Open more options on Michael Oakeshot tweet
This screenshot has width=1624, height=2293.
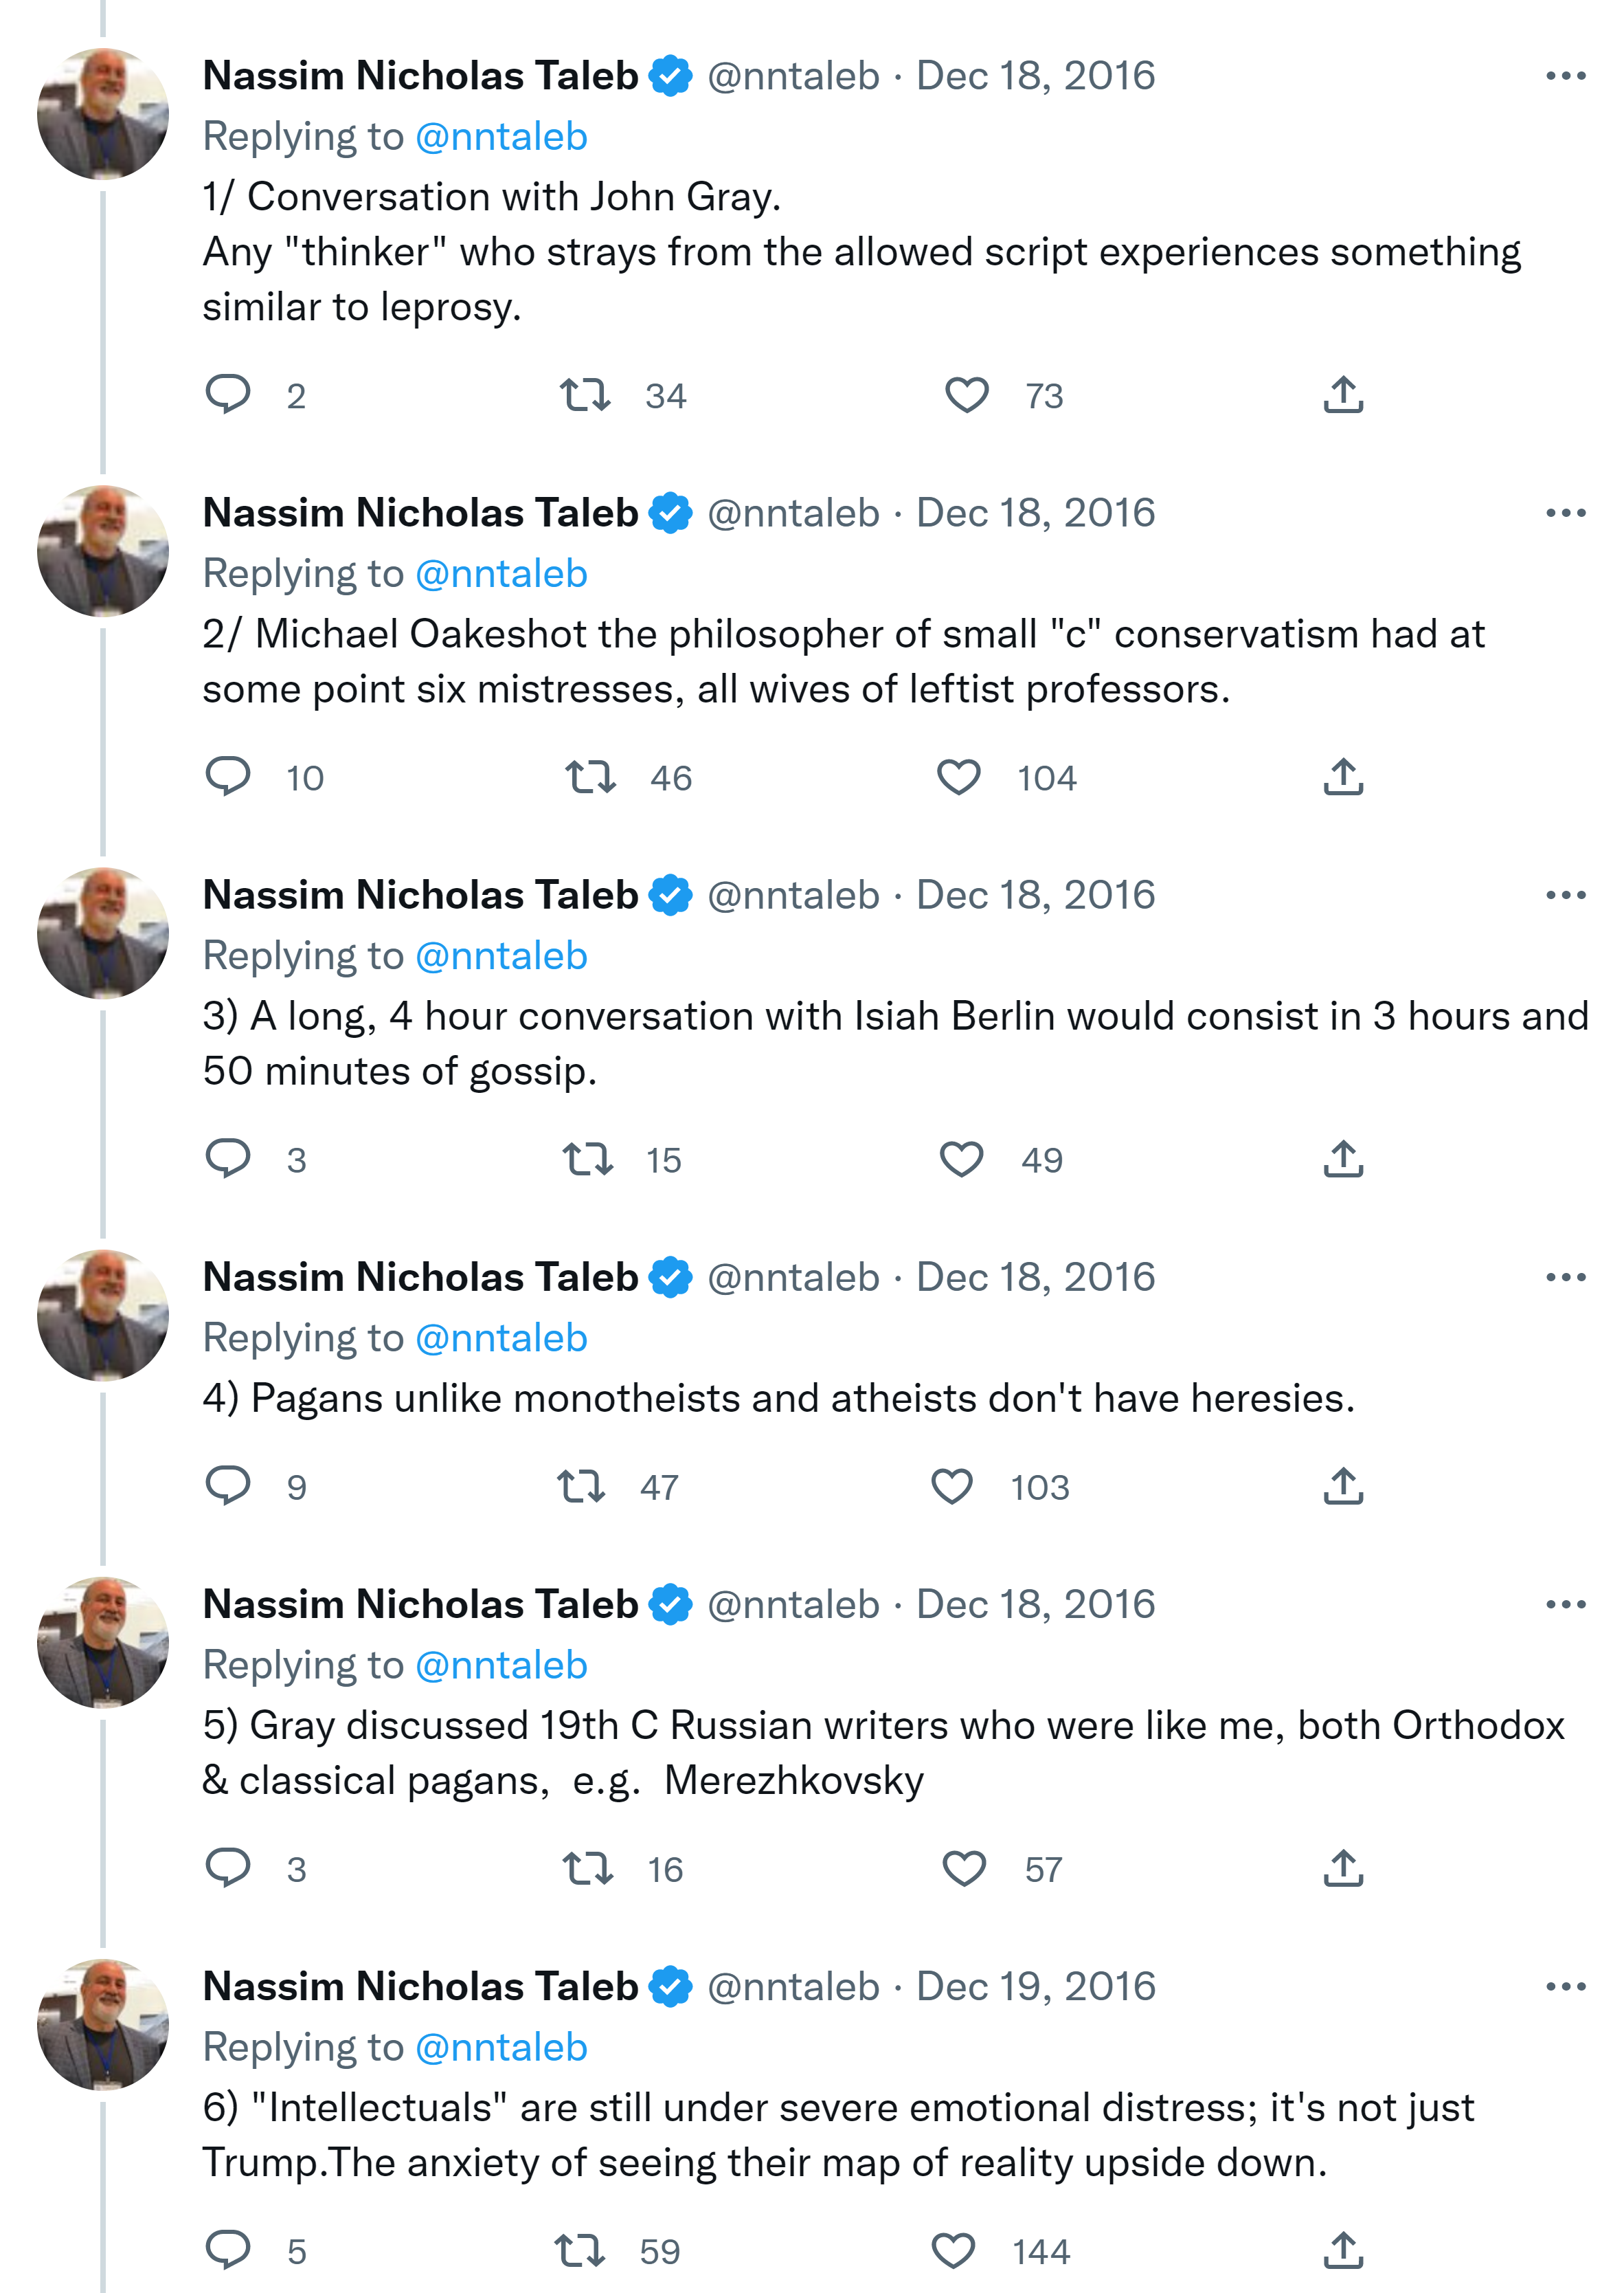pyautogui.click(x=1565, y=513)
